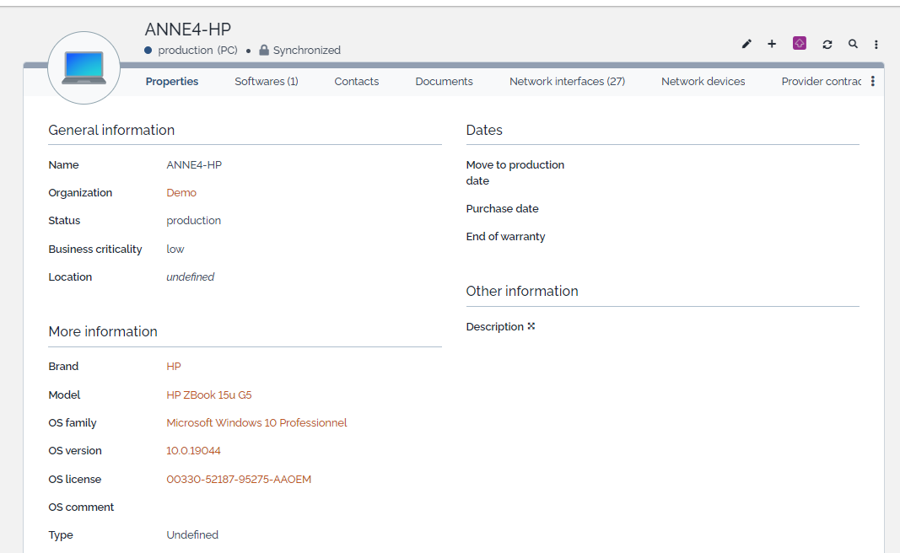
Task: Go to the Documents tab
Action: pyautogui.click(x=444, y=82)
